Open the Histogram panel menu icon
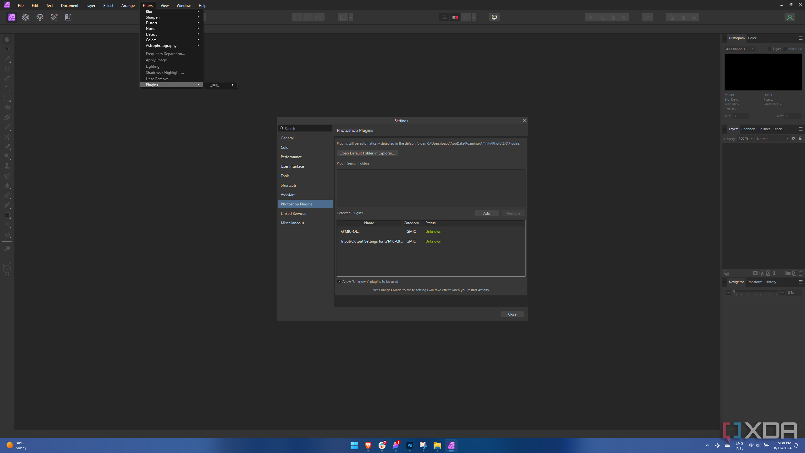The image size is (805, 453). pyautogui.click(x=801, y=38)
